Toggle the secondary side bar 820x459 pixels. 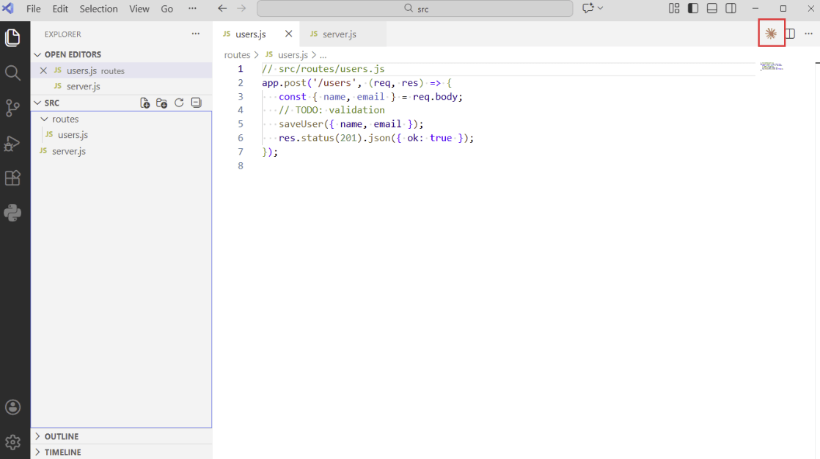pos(731,9)
